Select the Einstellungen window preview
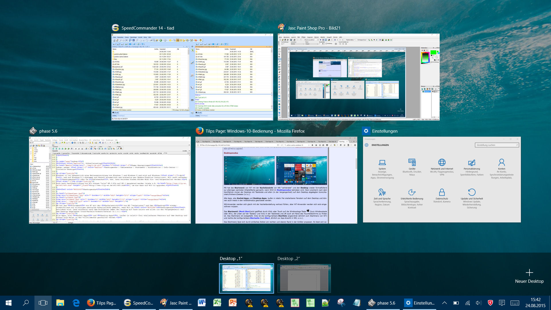The width and height of the screenshot is (551, 310). pos(442,179)
